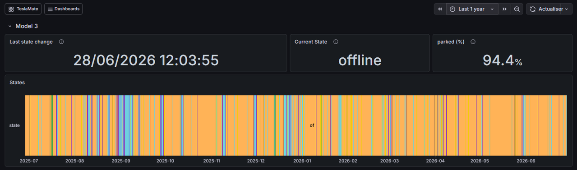
Task: Click the state row label on timeline
Action: (14, 125)
